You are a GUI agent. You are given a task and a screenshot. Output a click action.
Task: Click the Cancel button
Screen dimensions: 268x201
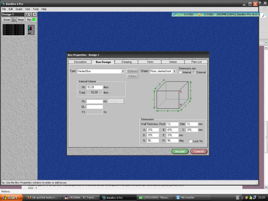(x=199, y=151)
